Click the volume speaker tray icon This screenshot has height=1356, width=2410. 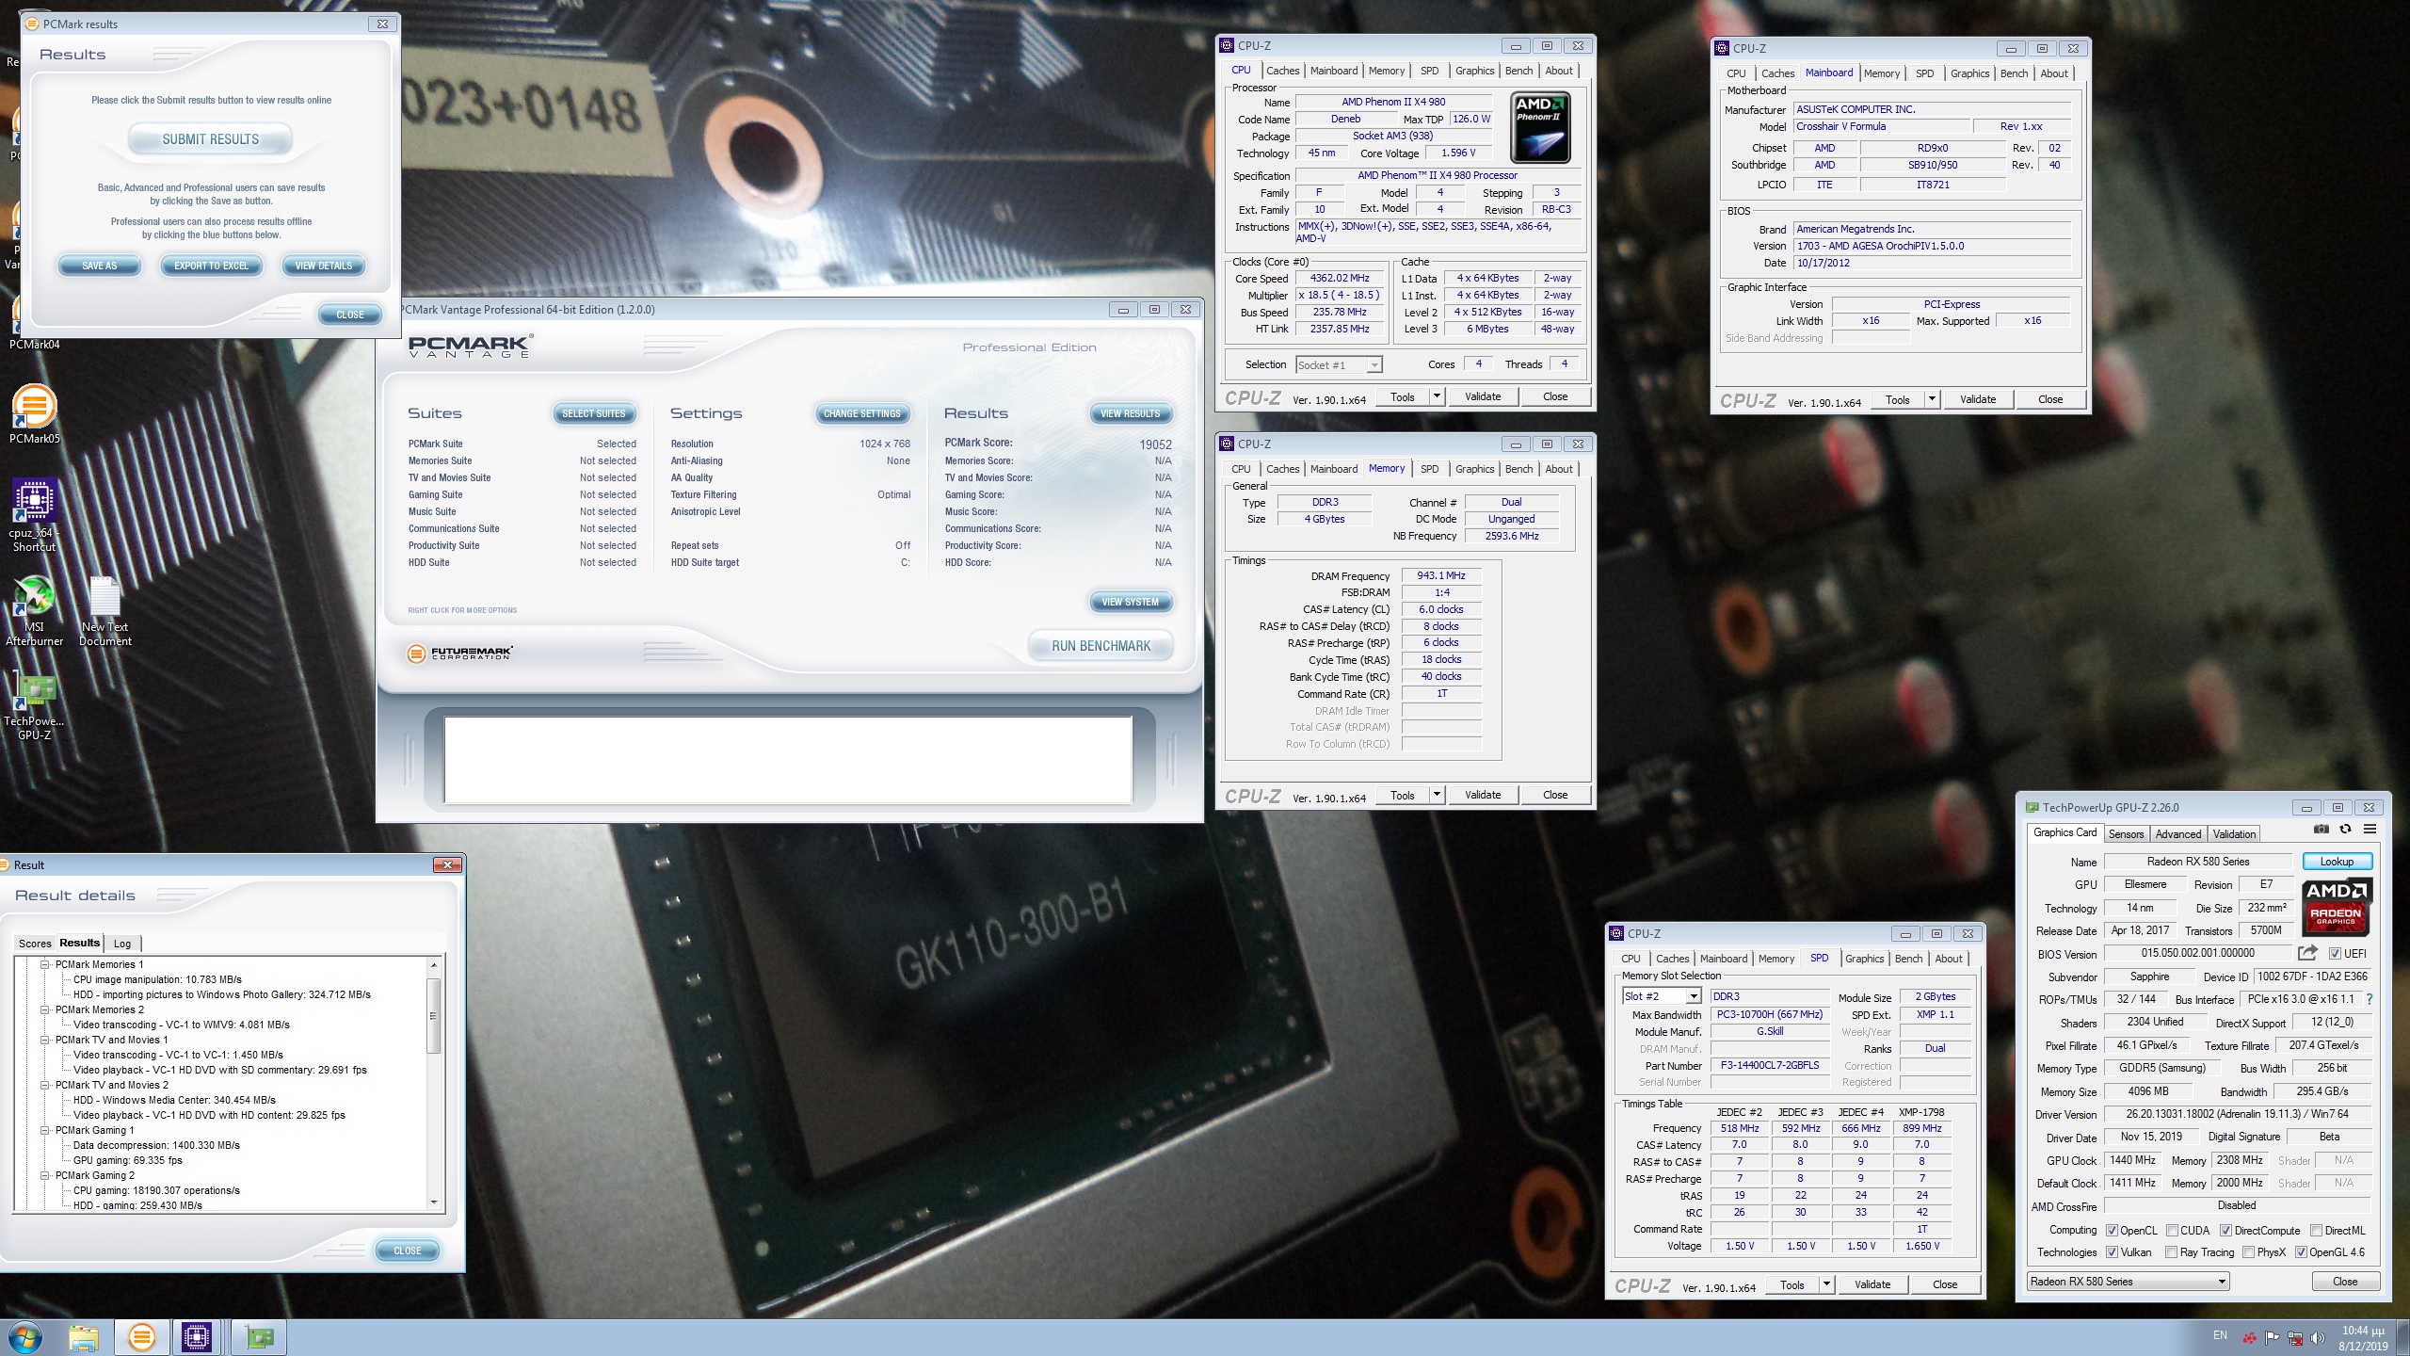[x=2317, y=1337]
